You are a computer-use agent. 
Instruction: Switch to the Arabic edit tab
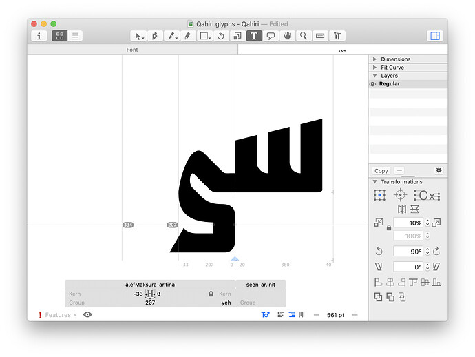tap(343, 50)
